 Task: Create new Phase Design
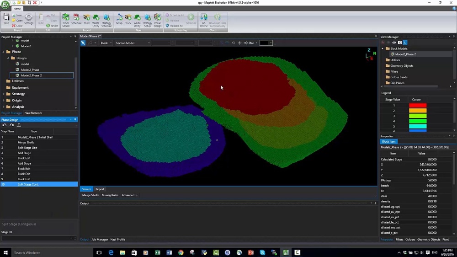[x=157, y=21]
